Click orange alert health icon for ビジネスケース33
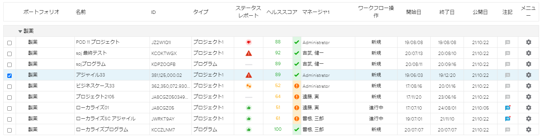Screen dimensions: 542x138 tap(297, 86)
